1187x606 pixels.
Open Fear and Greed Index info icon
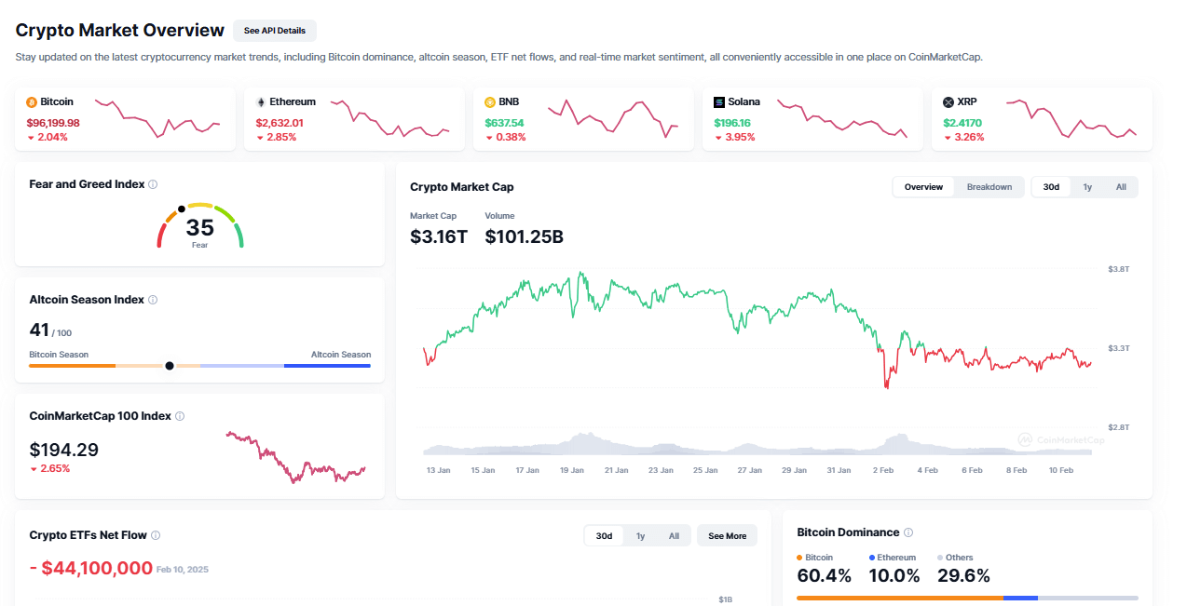point(153,184)
